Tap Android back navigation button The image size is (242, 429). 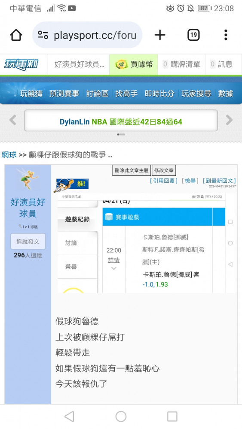point(69,417)
